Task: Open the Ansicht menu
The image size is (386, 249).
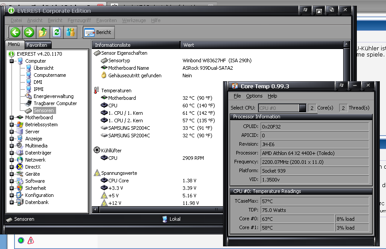Action: click(35, 20)
